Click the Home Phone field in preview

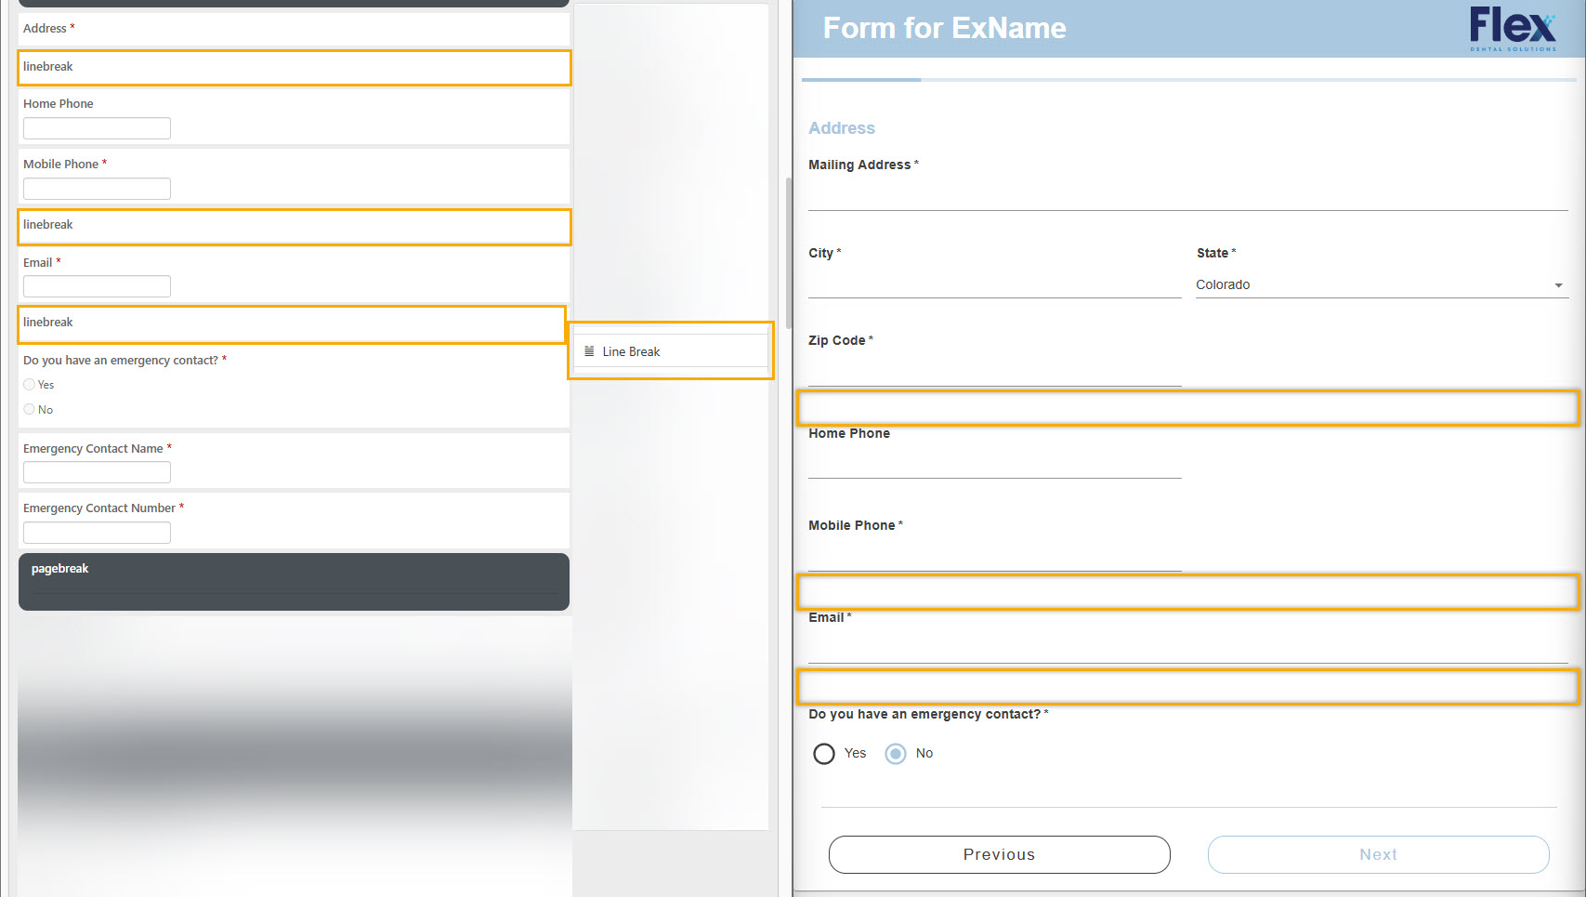tap(994, 463)
